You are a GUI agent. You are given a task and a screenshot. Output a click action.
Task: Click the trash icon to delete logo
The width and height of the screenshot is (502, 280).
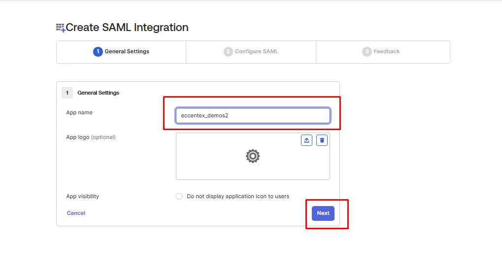click(322, 140)
